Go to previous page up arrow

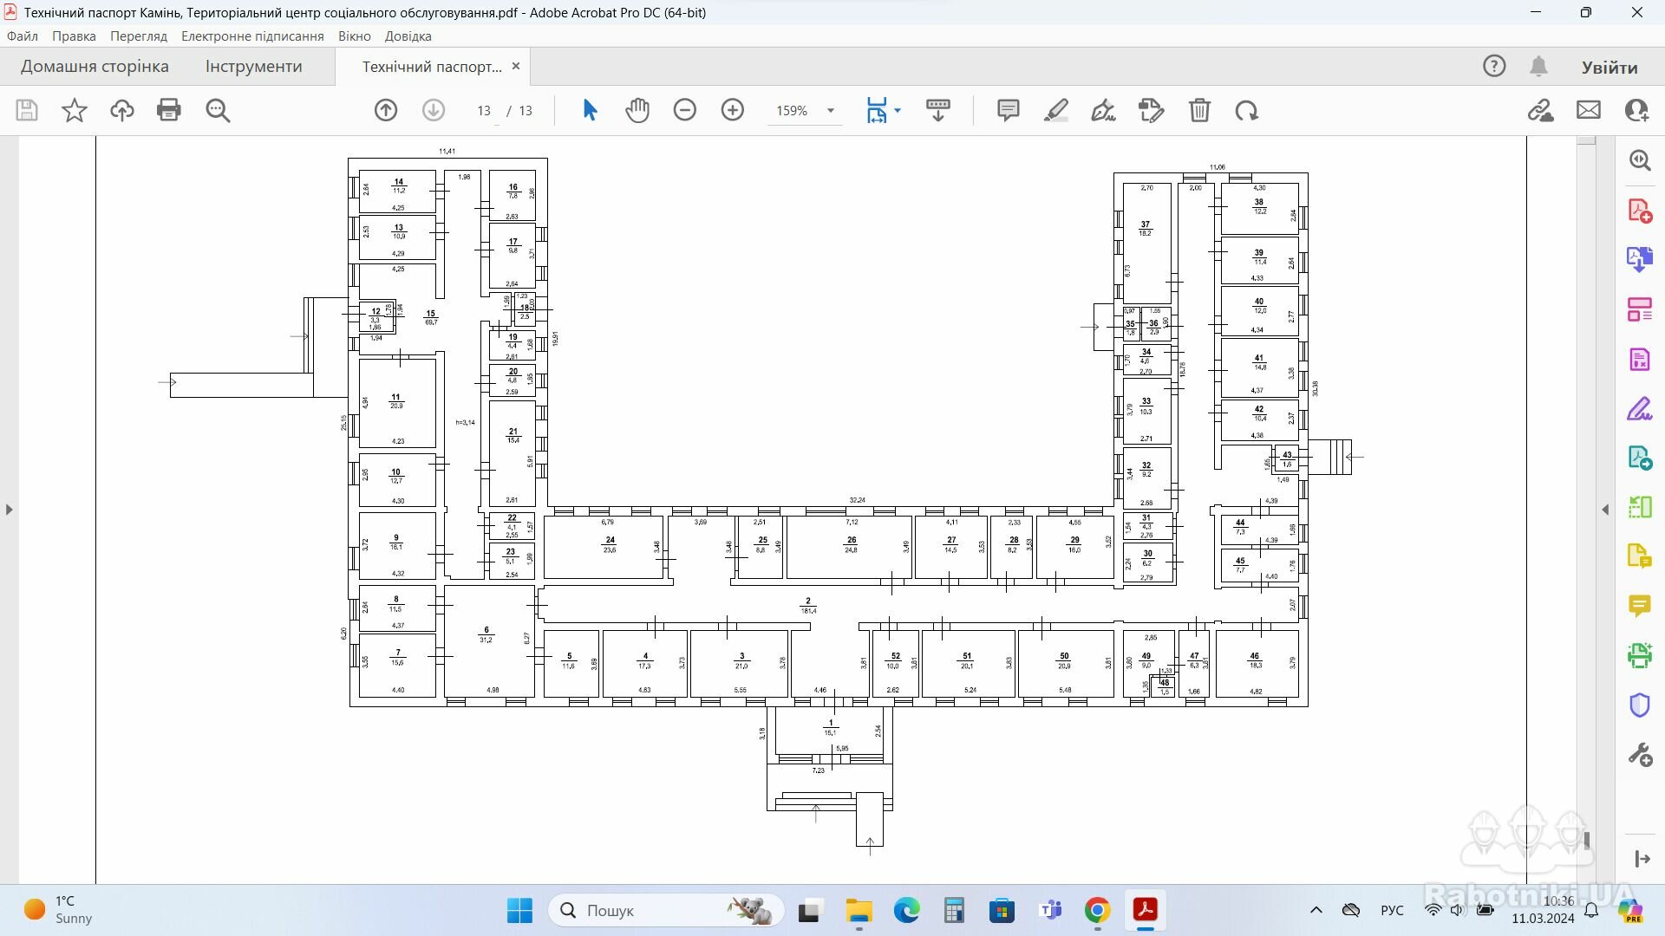point(386,110)
